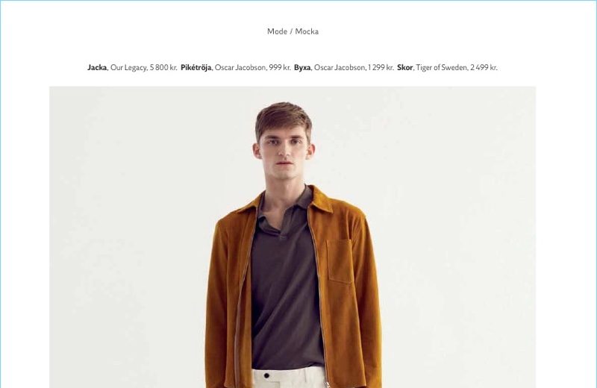Click the "Oscar Jacobson, 999 kr." text
This screenshot has width=597, height=388.
point(252,68)
